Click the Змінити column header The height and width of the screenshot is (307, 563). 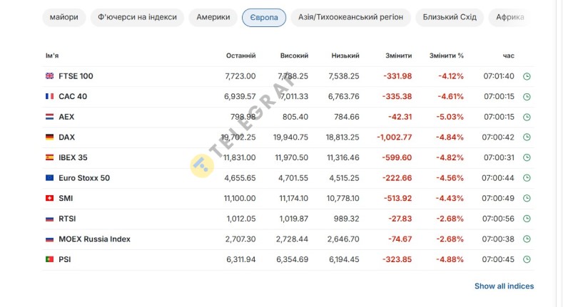(399, 56)
